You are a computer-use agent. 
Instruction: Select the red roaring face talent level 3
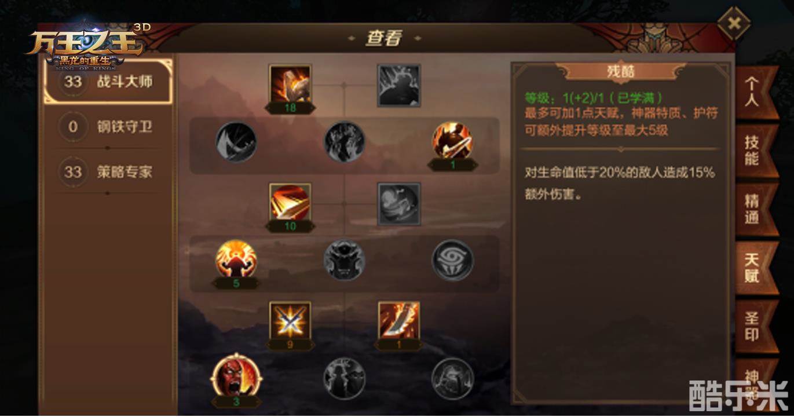click(x=236, y=377)
